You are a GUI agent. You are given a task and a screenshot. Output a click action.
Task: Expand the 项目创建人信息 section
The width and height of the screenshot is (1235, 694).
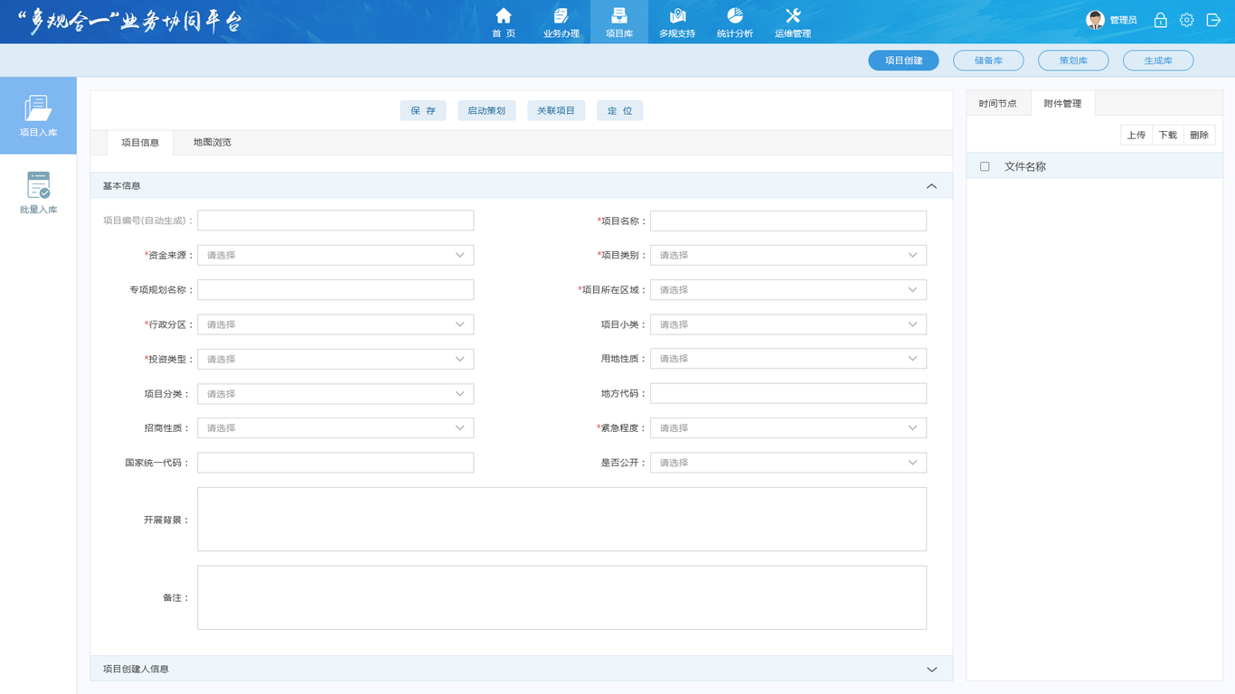point(932,670)
